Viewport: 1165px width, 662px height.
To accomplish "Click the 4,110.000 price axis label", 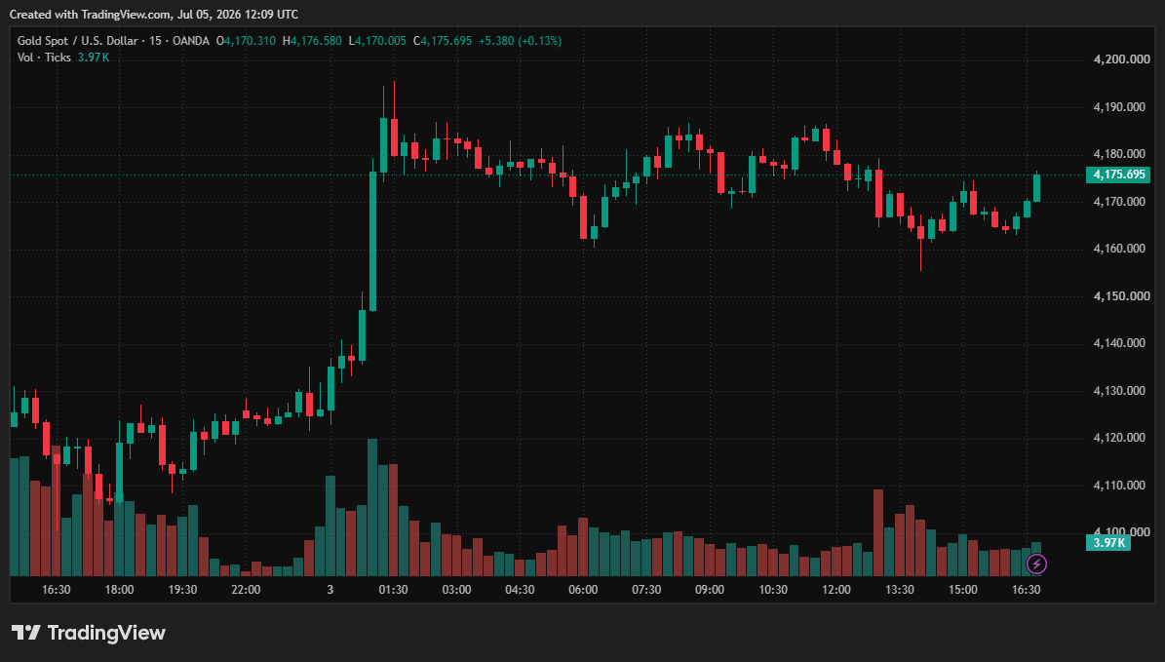I will (1119, 486).
